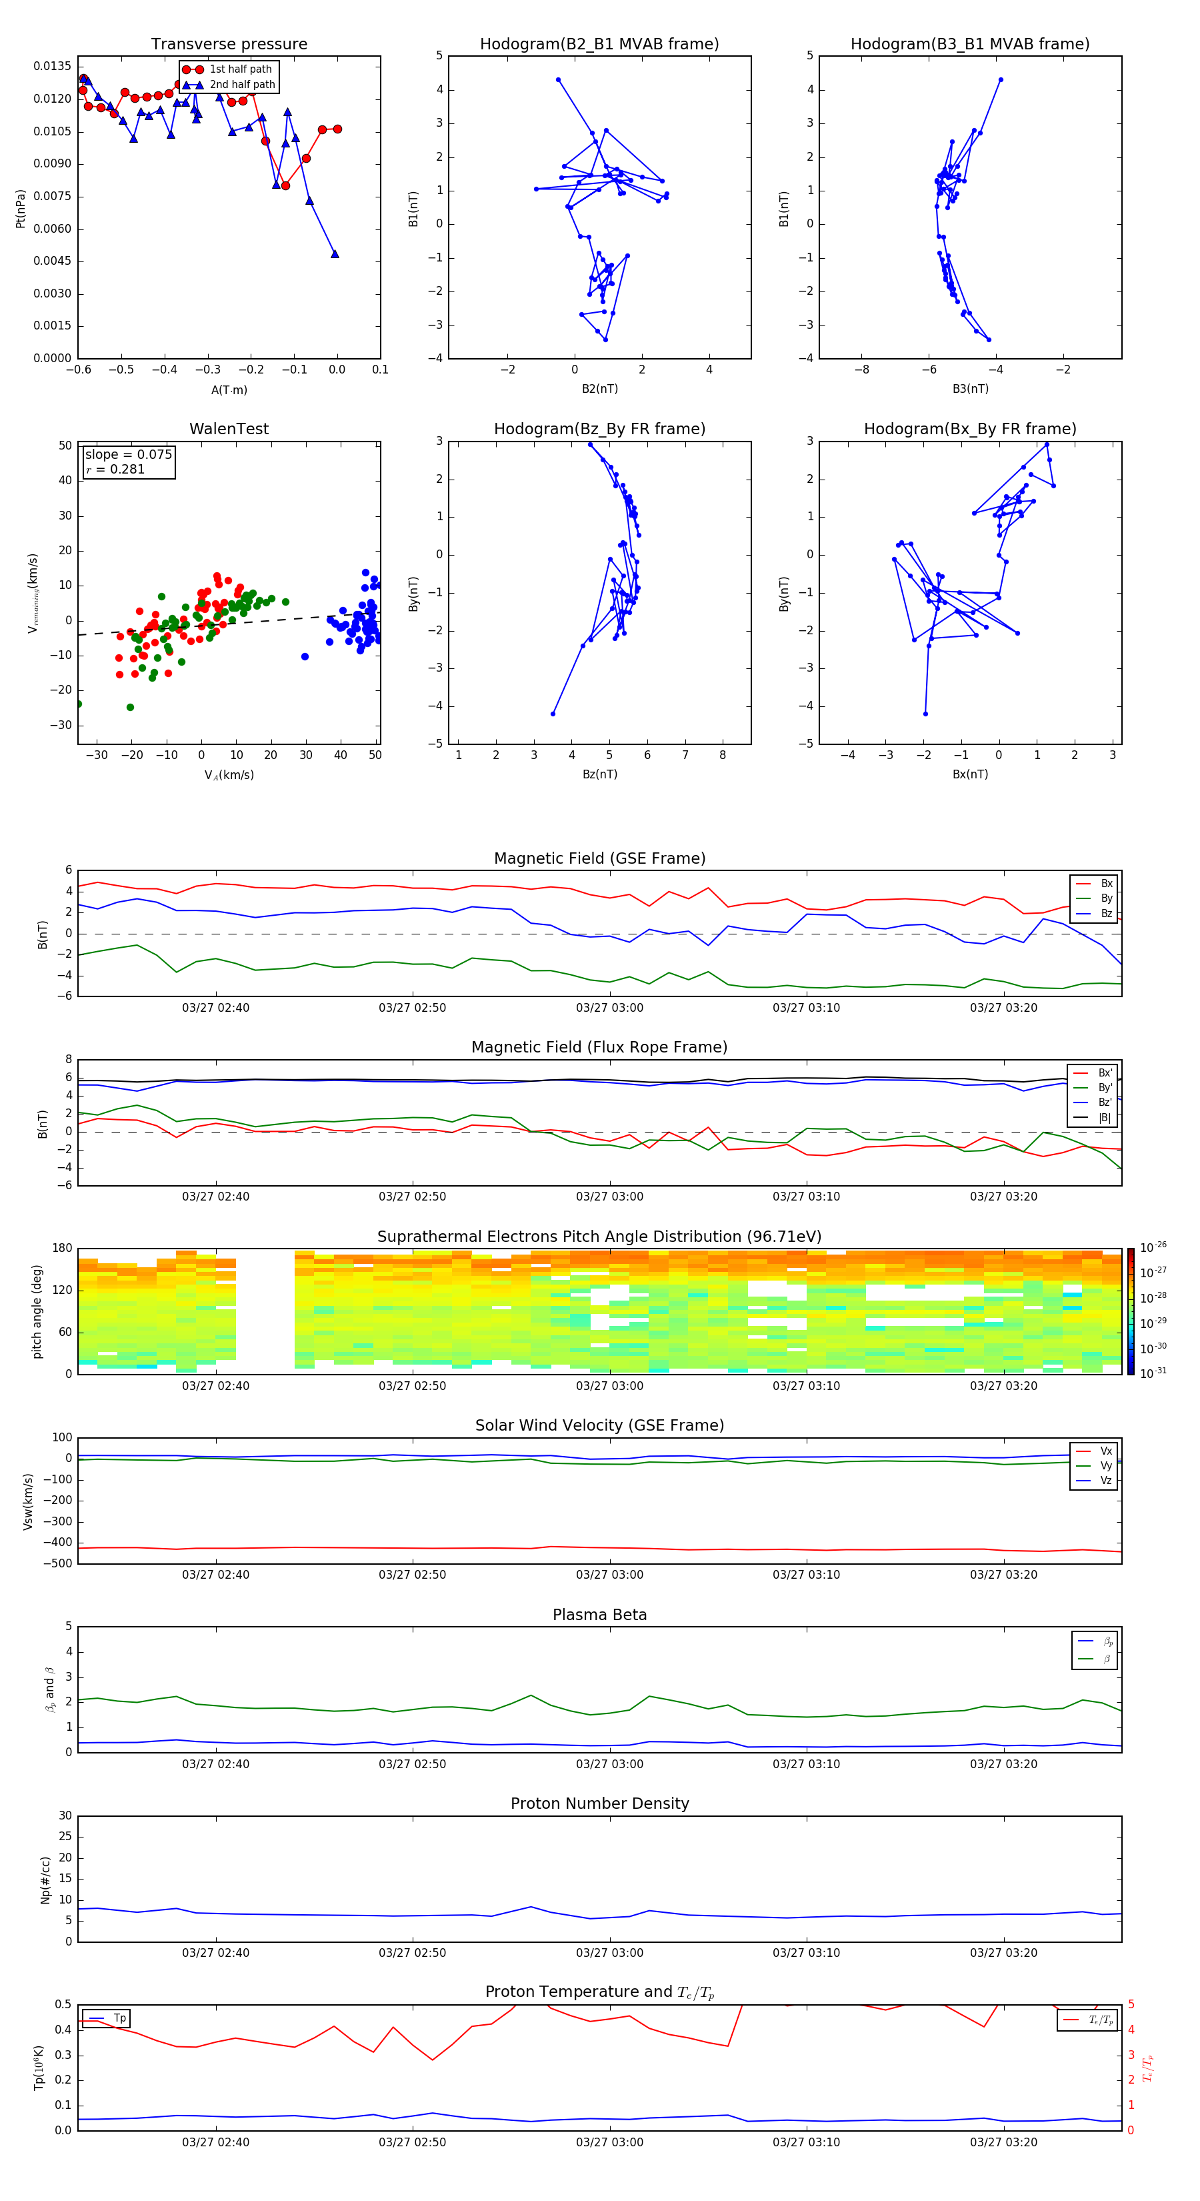Select the 'Vz' legend entry
The height and width of the screenshot is (2201, 1200).
[1094, 1481]
